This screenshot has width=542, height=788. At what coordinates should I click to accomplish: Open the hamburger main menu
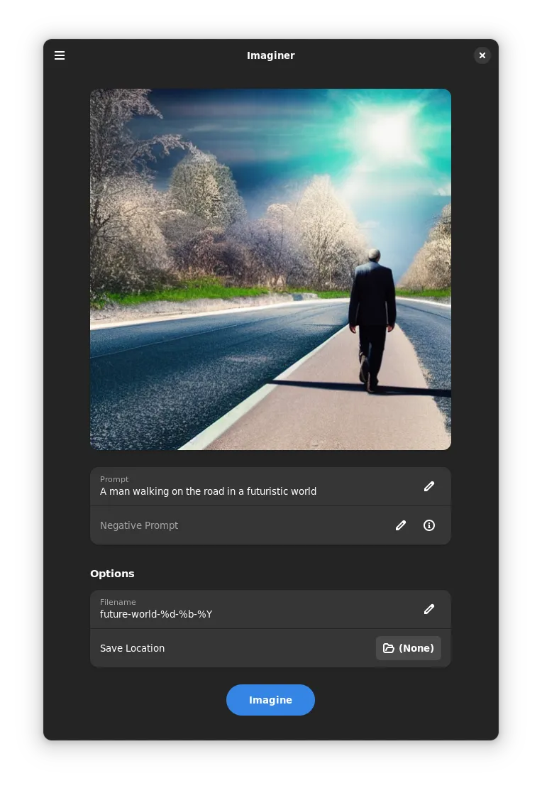point(60,55)
